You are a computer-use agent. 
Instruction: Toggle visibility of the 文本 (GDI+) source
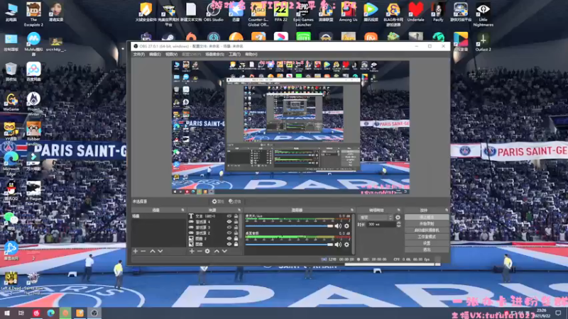tap(229, 216)
